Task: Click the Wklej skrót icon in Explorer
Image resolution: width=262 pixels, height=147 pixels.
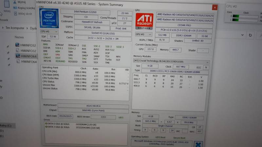Action: click(x=15, y=13)
